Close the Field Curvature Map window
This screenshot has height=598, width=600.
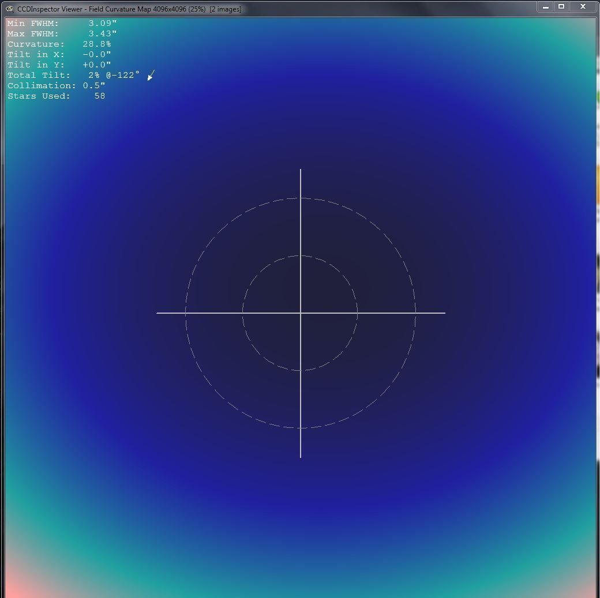(x=583, y=7)
